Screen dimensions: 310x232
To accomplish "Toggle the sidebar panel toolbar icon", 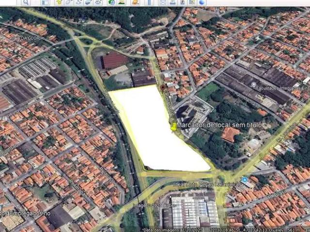I will (45, 2).
